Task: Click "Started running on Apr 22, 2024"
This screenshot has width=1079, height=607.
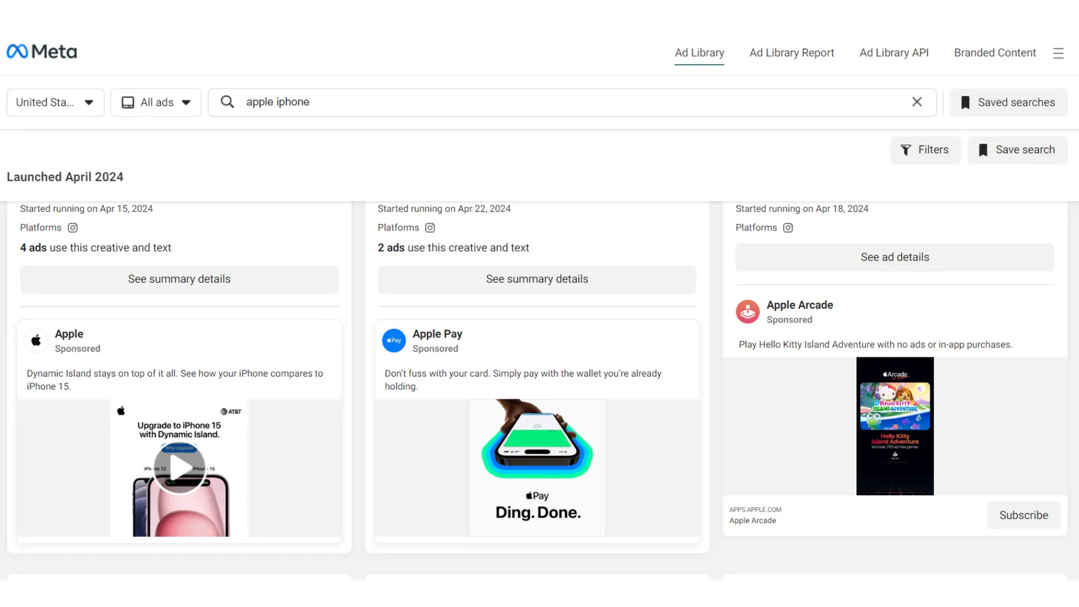Action: (x=444, y=208)
